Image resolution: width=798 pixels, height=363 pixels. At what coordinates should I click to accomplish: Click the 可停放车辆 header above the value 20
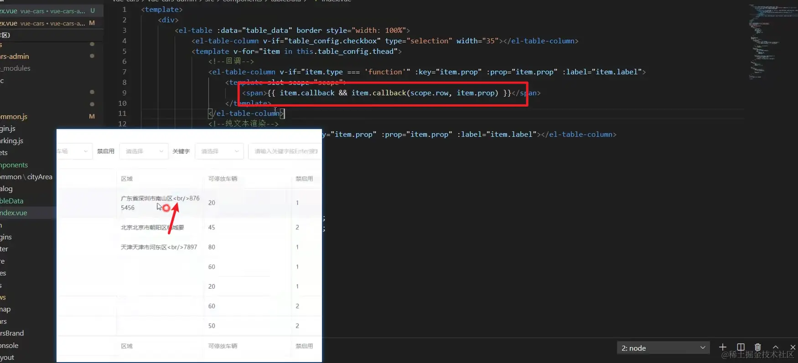223,179
